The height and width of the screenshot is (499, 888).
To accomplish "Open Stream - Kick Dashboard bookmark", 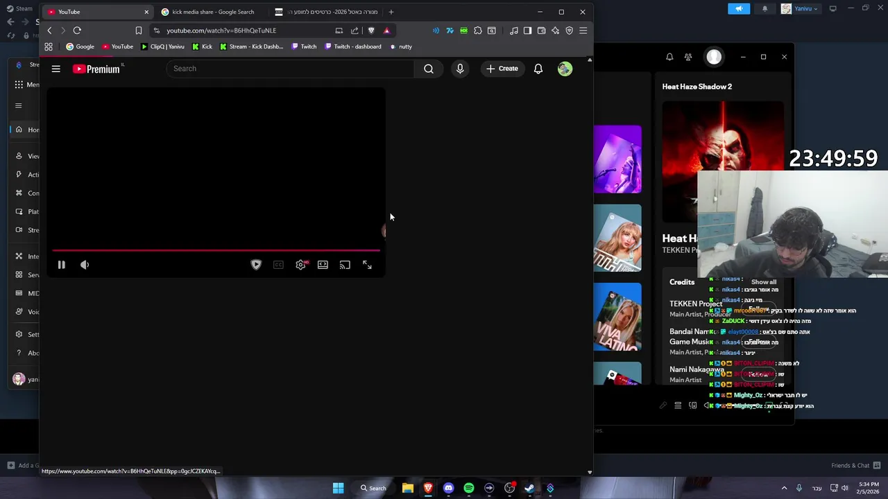I will pyautogui.click(x=251, y=46).
